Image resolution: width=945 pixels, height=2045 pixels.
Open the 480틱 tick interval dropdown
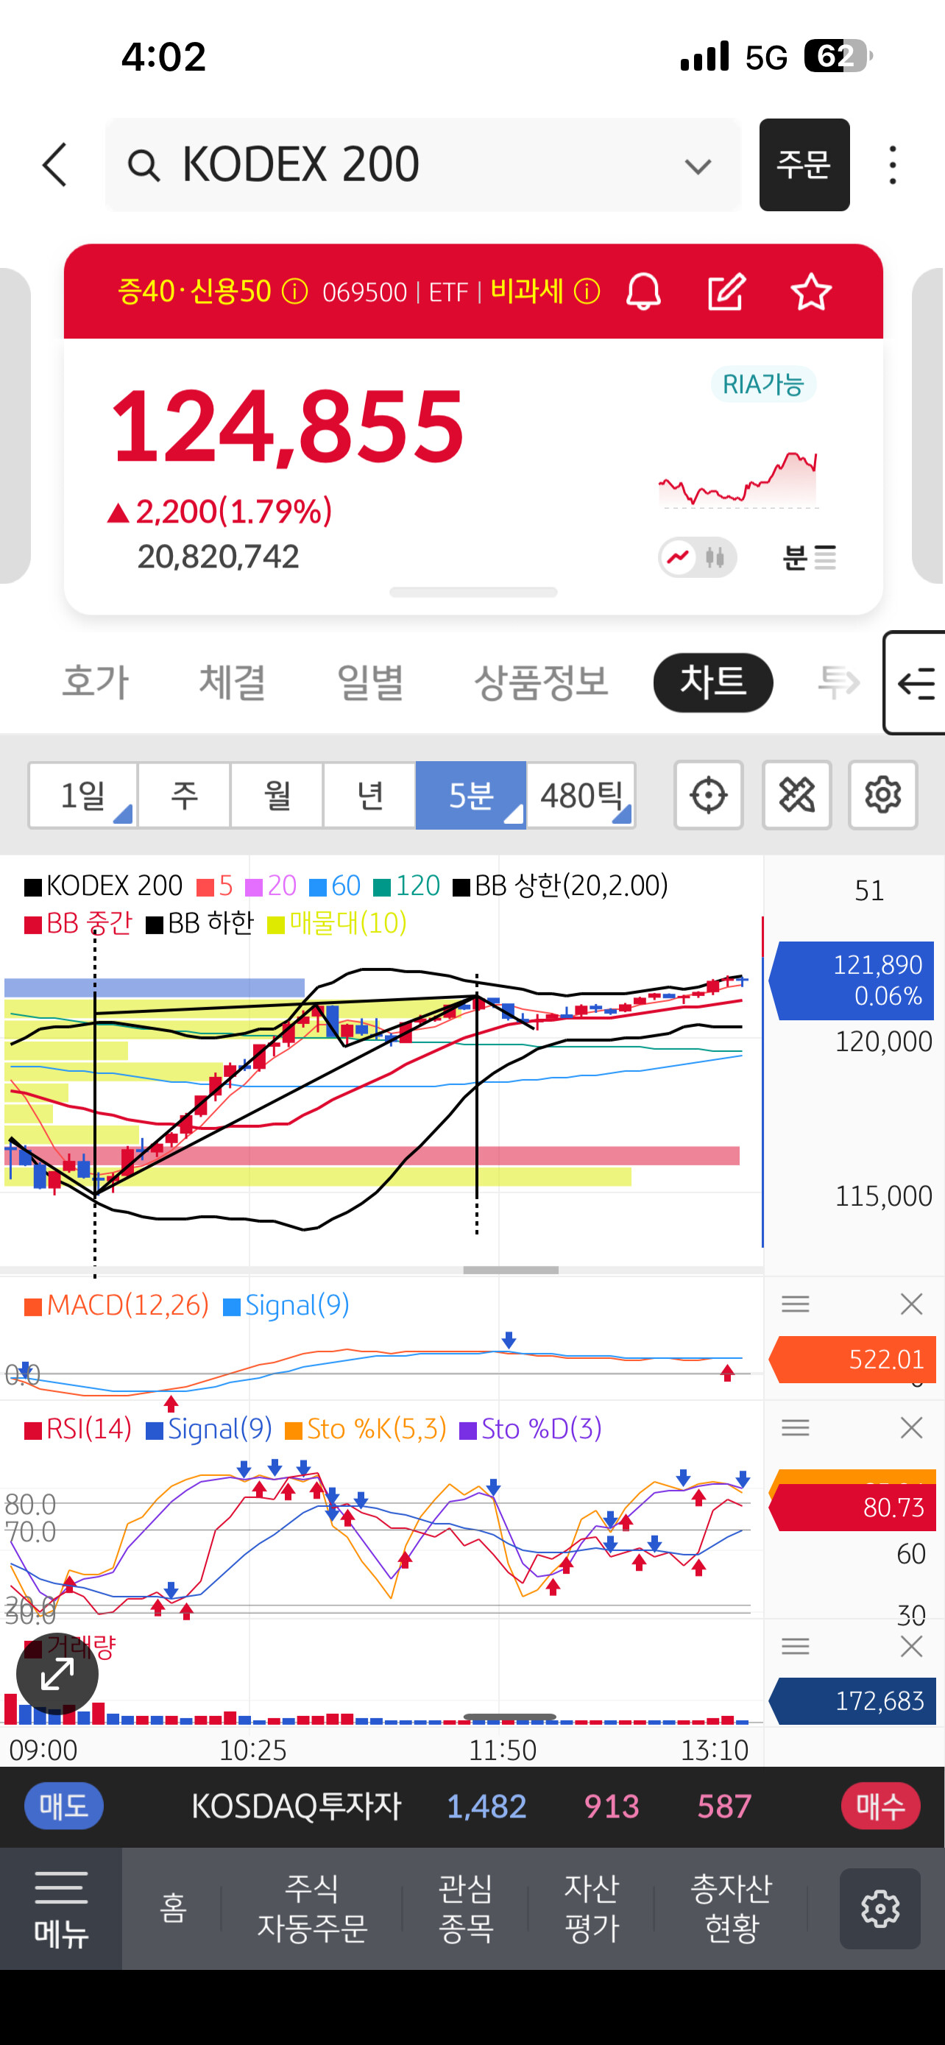(x=581, y=794)
